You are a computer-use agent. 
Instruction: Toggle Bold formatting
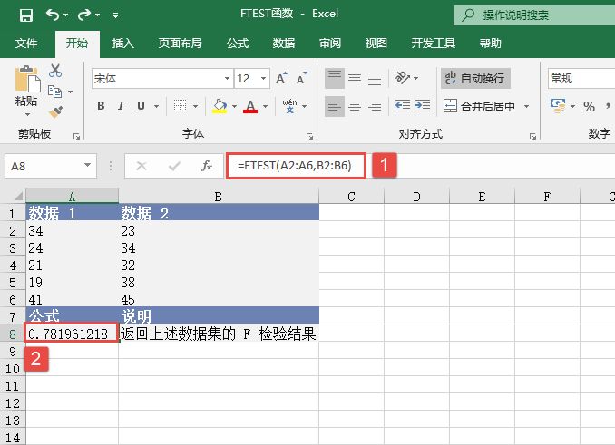pyautogui.click(x=101, y=107)
